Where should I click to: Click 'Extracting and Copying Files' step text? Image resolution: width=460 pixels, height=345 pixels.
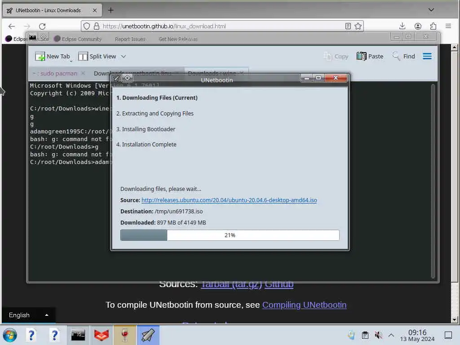pos(158,113)
